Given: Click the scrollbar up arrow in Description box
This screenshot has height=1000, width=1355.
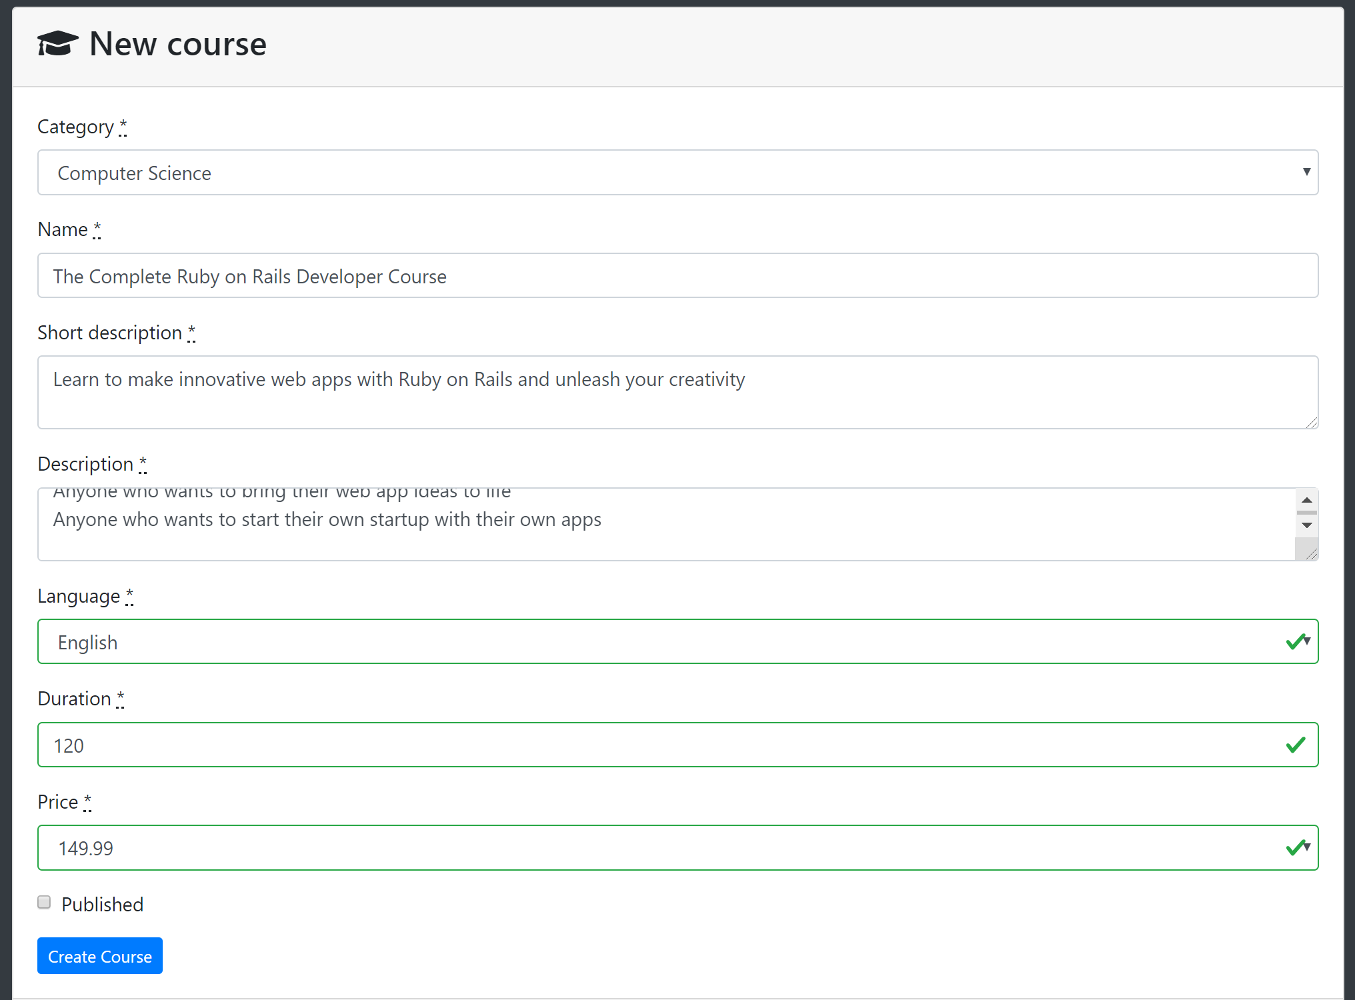Looking at the screenshot, I should (x=1306, y=499).
